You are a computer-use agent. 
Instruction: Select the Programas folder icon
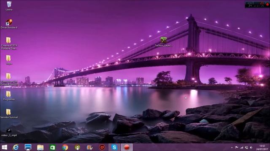click(9, 96)
